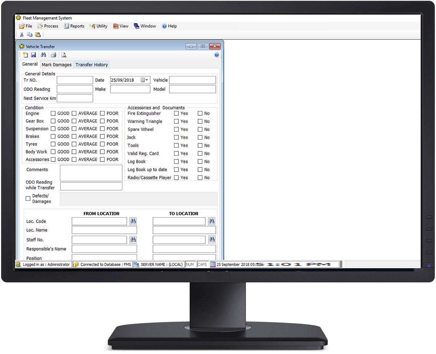Image resolution: width=436 pixels, height=354 pixels.
Task: Open the Date picker dropdown
Action: click(145, 80)
